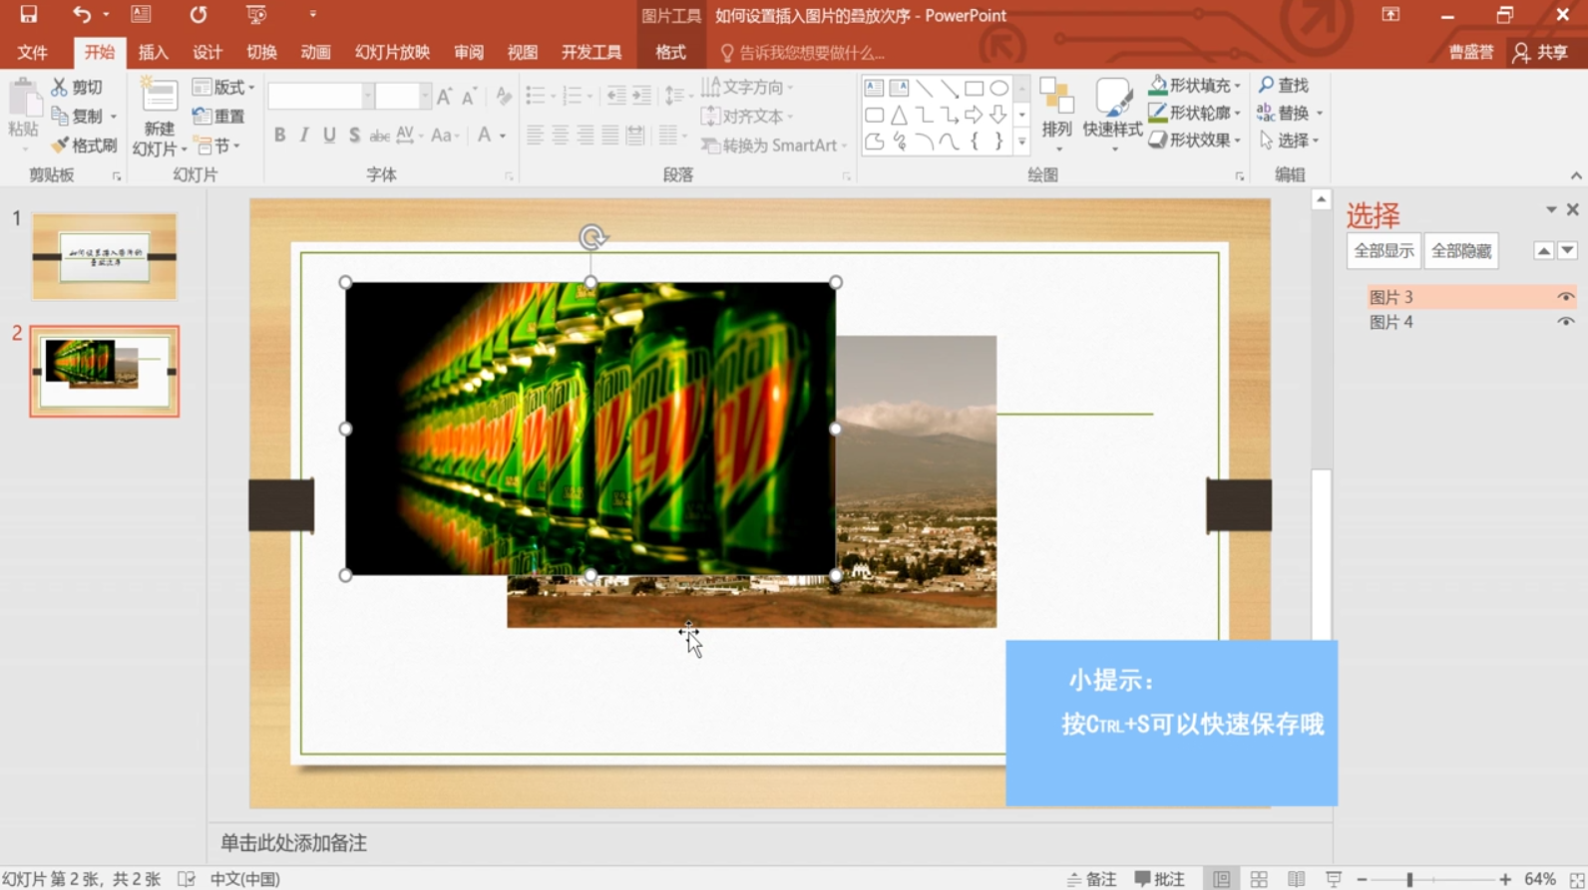Expand the shapes gallery more arrow
The height and width of the screenshot is (890, 1588).
tap(1021, 144)
